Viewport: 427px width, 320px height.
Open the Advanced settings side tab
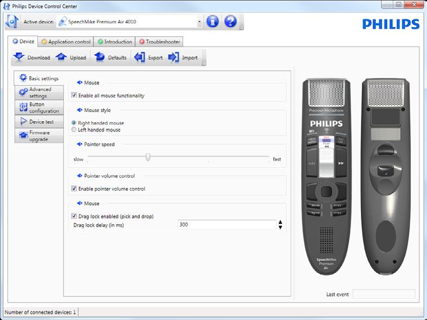coord(39,93)
